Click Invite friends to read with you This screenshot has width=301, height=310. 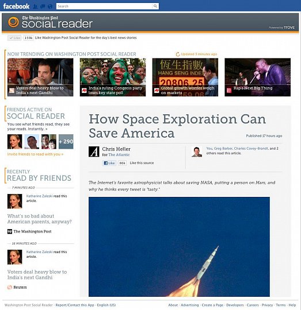tap(35, 154)
